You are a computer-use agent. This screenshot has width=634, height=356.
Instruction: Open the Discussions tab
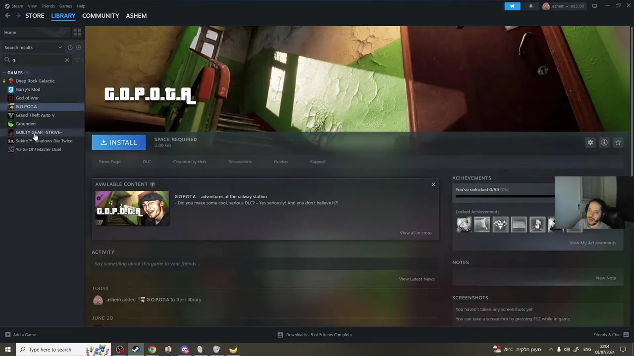coord(240,162)
